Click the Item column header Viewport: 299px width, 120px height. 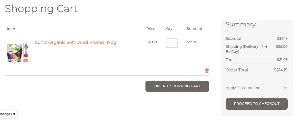pos(11,29)
